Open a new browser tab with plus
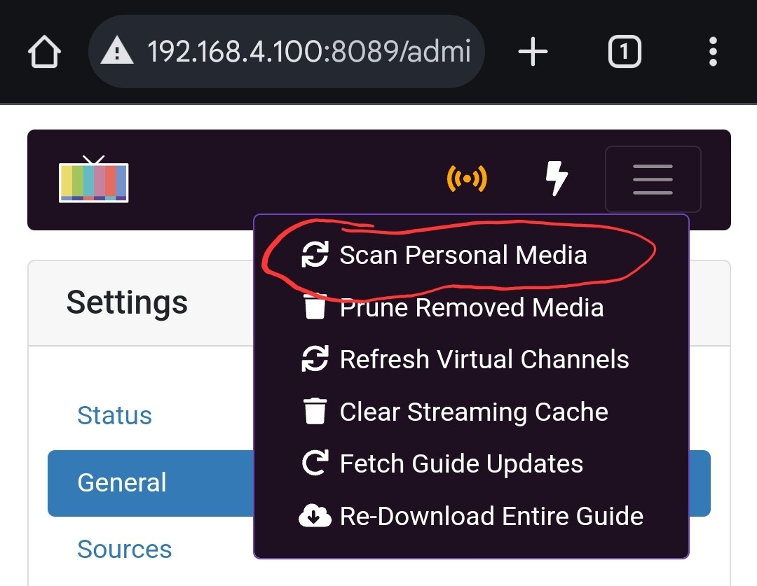The width and height of the screenshot is (757, 586). coord(533,53)
